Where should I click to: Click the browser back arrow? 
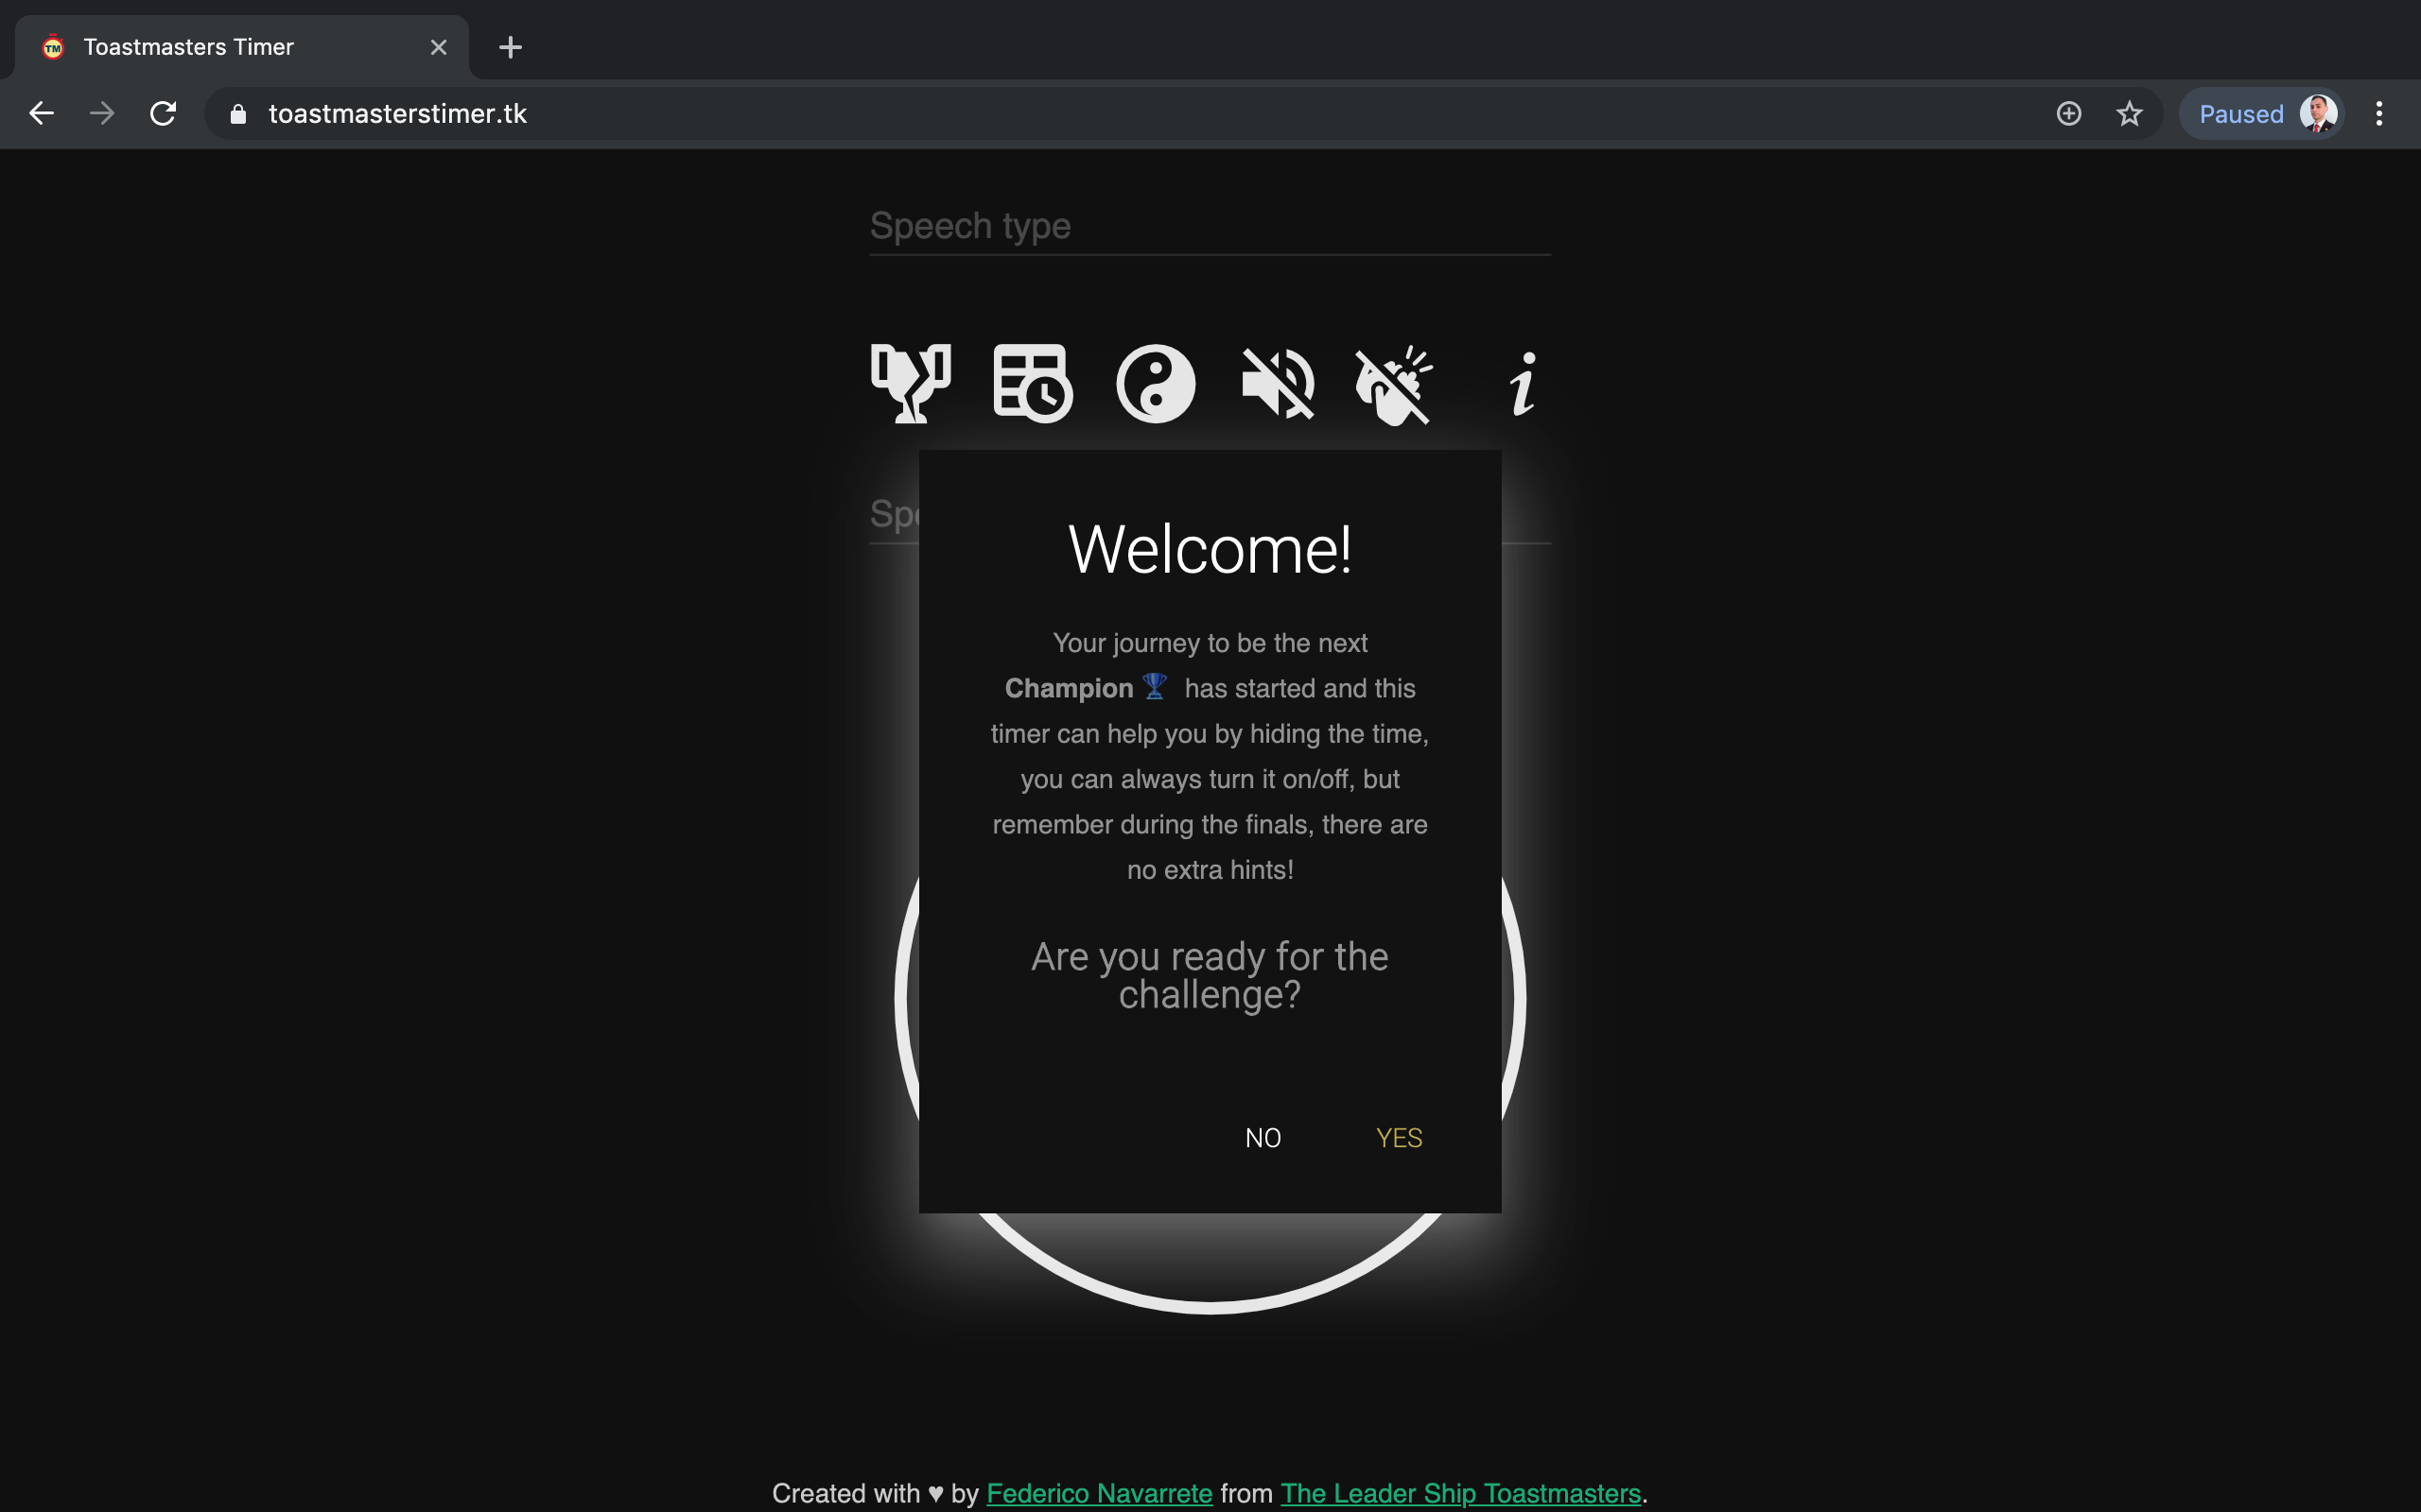pyautogui.click(x=41, y=113)
